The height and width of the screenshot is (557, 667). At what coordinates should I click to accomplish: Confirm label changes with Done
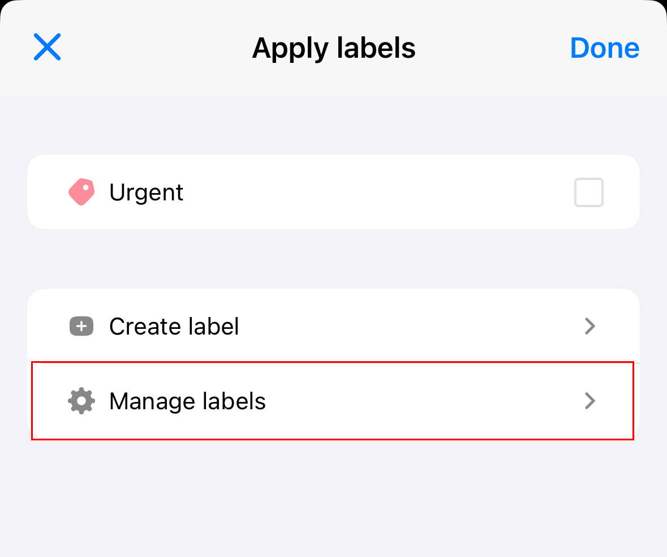coord(604,48)
